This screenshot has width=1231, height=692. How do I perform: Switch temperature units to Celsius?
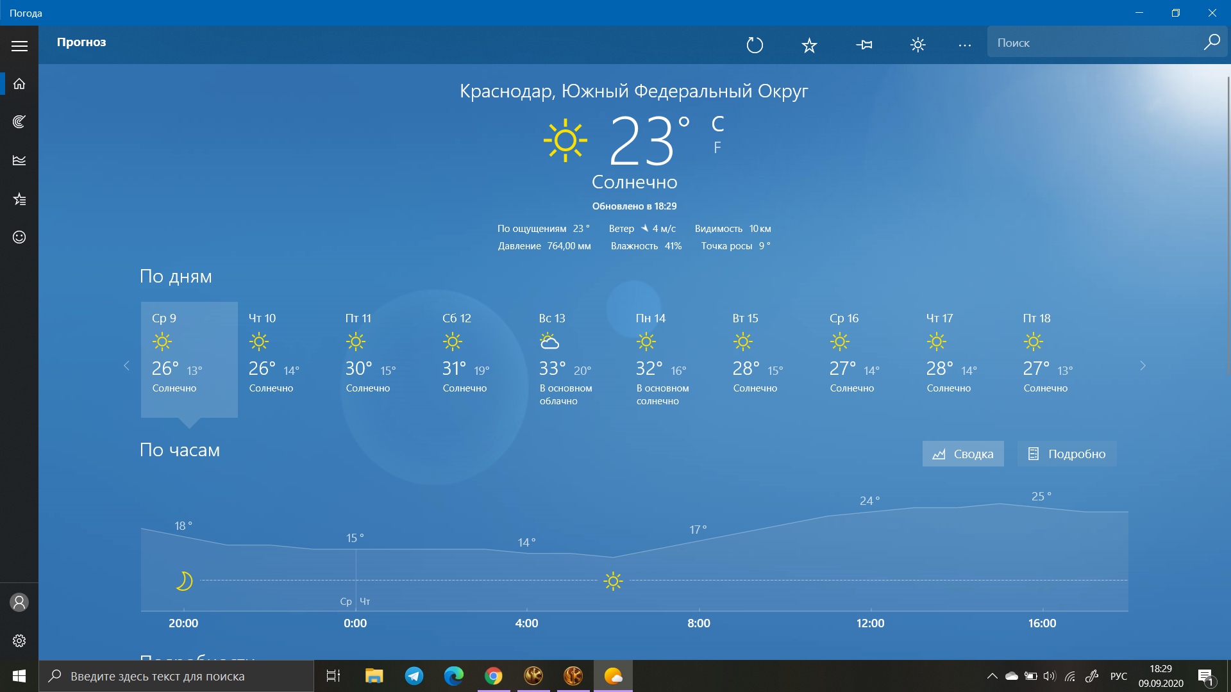pos(717,124)
